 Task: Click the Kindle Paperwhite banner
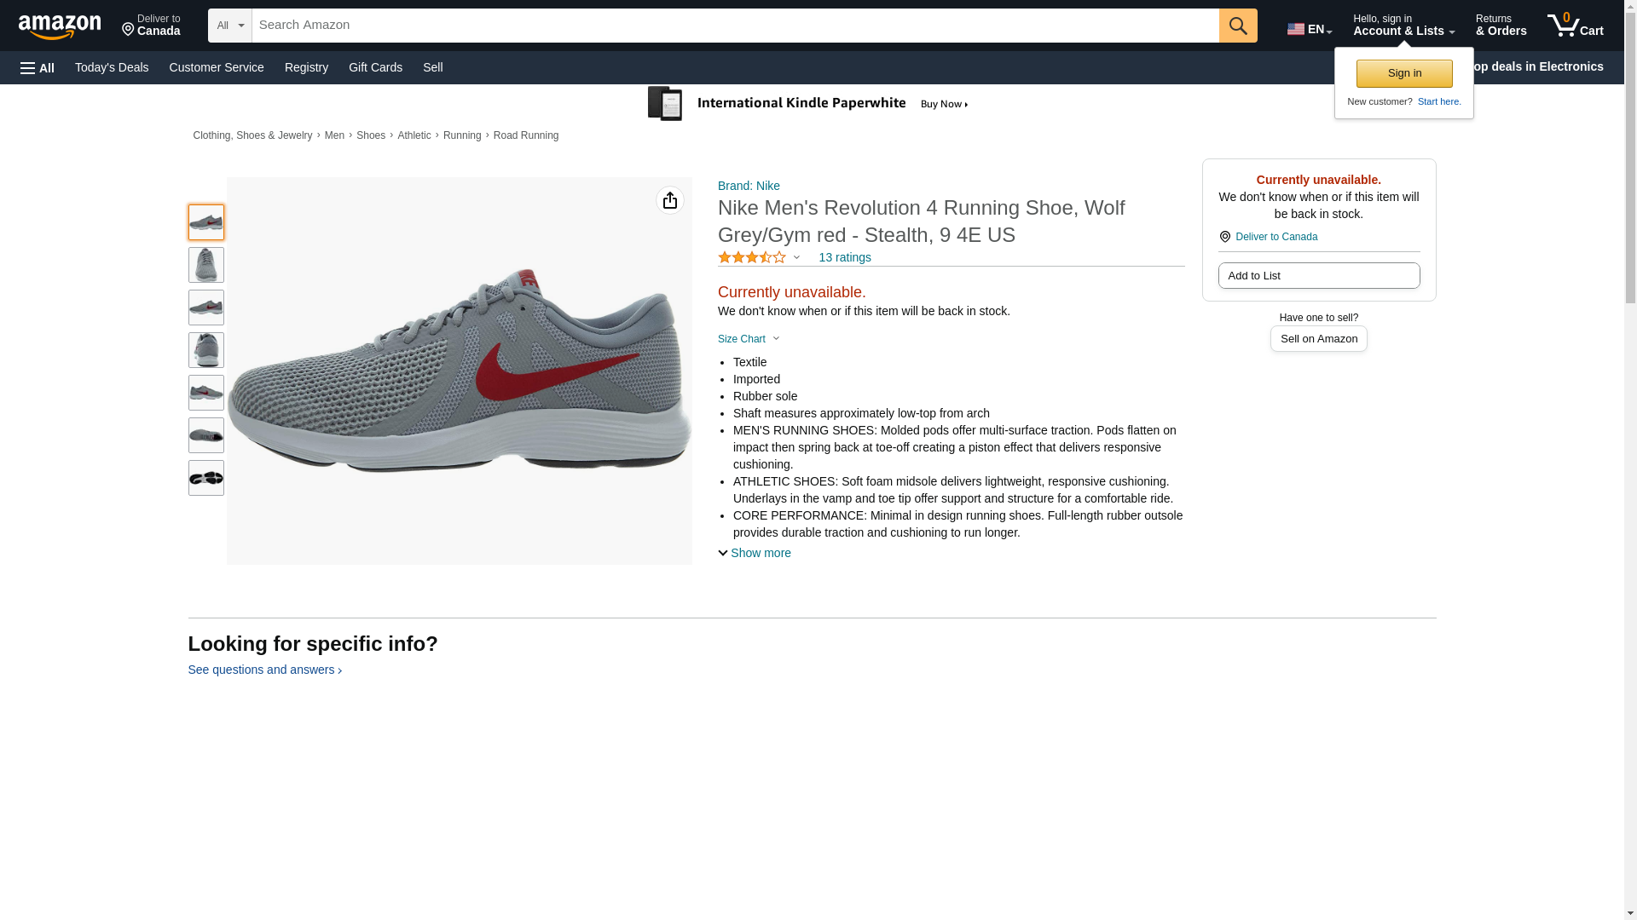pyautogui.click(x=808, y=104)
